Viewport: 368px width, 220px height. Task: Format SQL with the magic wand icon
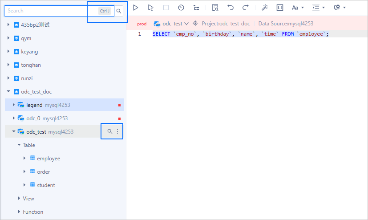265,8
